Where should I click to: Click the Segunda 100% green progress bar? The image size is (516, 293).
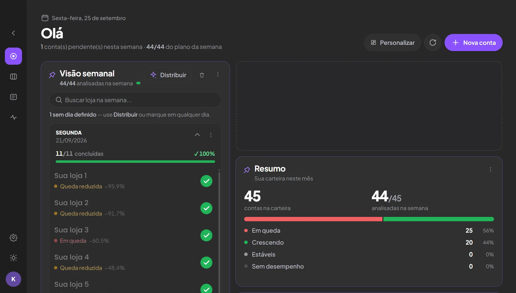(x=135, y=162)
